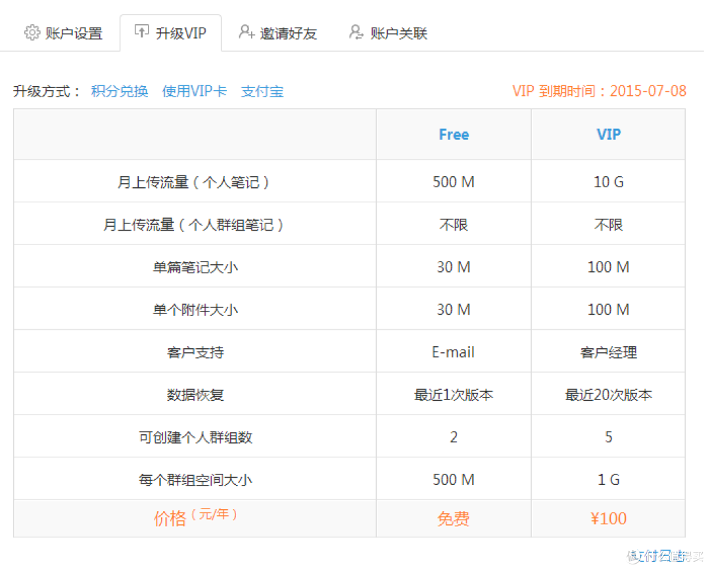Click the E-mail support cell
Viewport: 710px width, 571px height.
[454, 352]
